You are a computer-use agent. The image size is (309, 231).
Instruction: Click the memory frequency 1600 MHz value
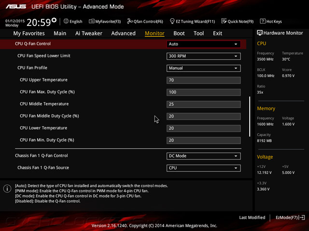click(x=265, y=124)
